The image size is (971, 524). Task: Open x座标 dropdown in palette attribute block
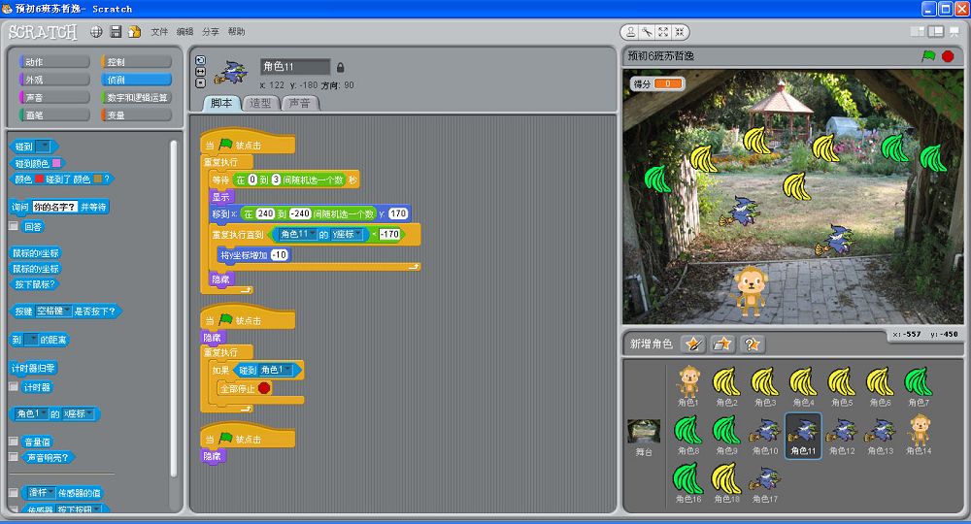point(78,414)
